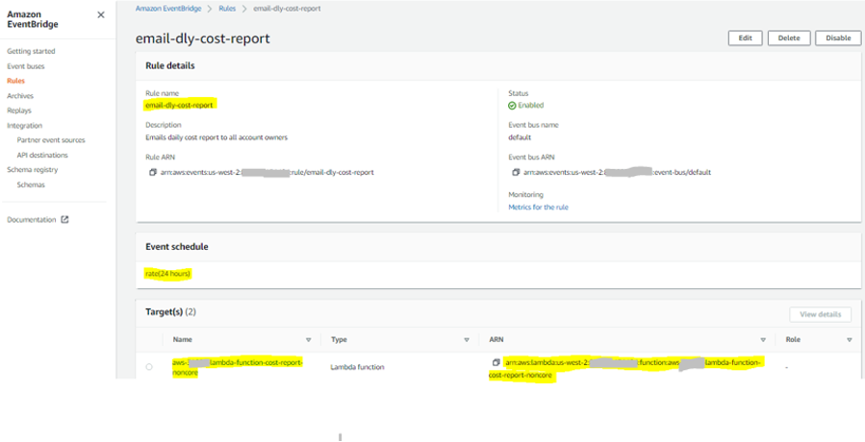Click the email-dly-cost-report page title

tap(202, 38)
